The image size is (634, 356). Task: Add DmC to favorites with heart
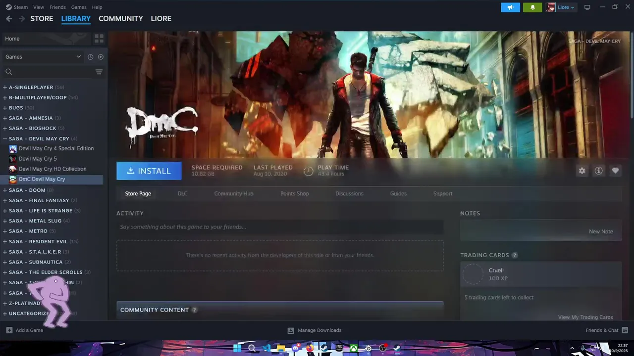[615, 171]
